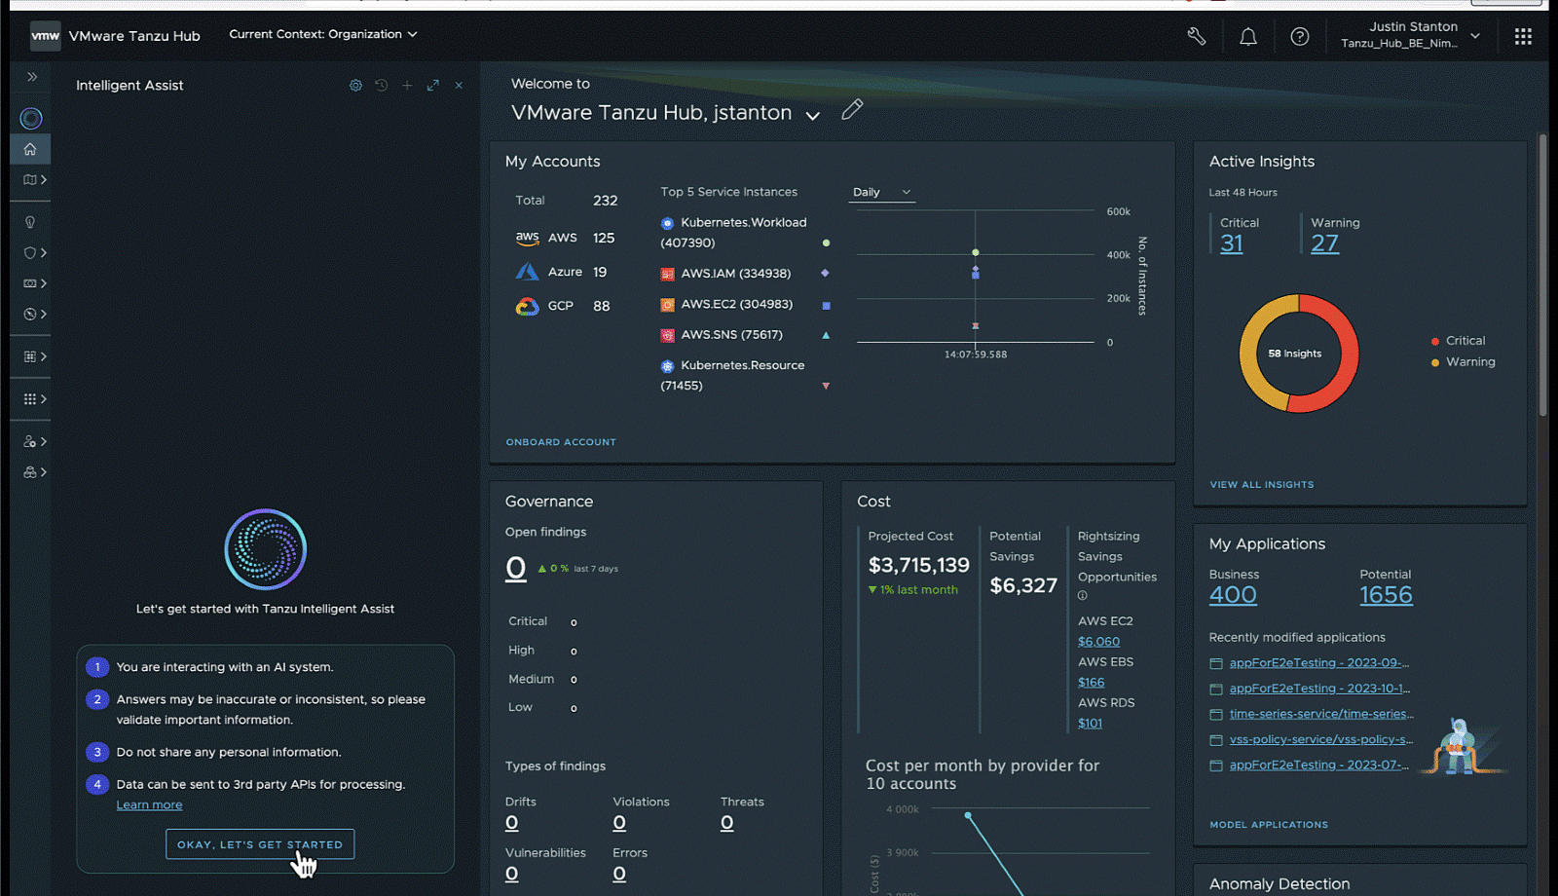Click OKAY, LET'S GET STARTED button
This screenshot has width=1558, height=896.
coord(259,844)
